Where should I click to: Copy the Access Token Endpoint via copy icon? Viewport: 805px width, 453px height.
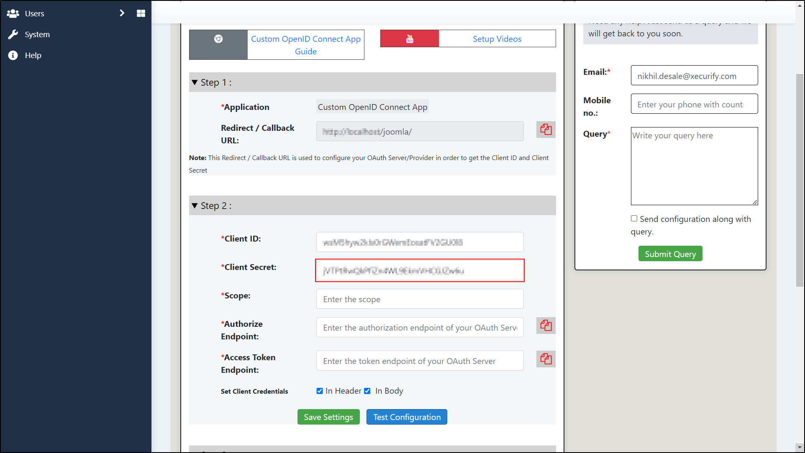click(546, 359)
